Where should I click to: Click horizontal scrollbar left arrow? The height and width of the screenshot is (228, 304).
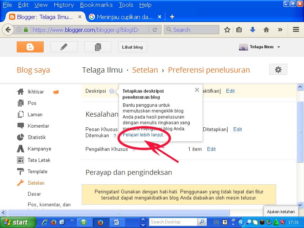click(3, 213)
